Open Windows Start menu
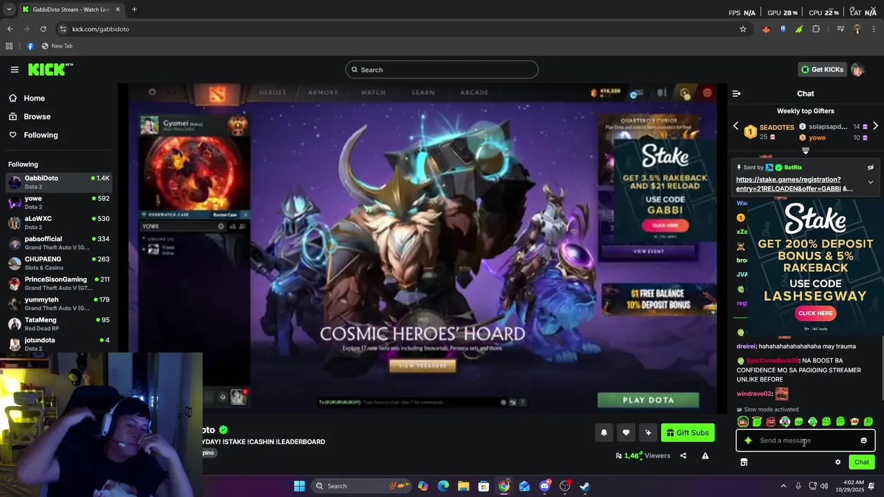884x497 pixels. click(299, 486)
